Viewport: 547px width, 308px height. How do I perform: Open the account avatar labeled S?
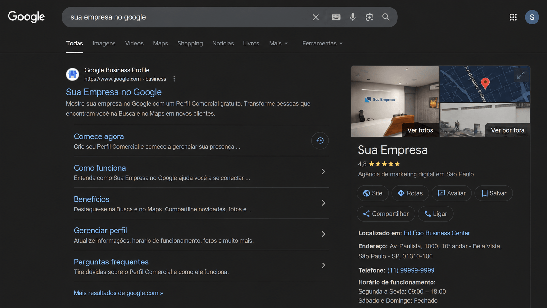coord(532,17)
